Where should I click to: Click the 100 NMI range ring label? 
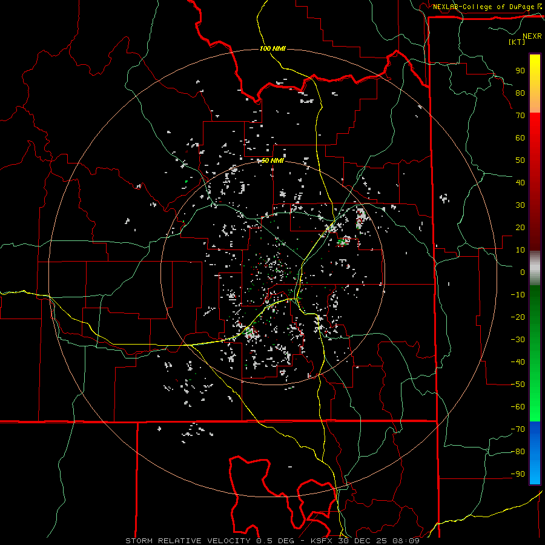pyautogui.click(x=272, y=48)
